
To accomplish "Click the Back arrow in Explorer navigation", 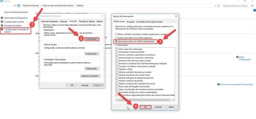I will click(x=3, y=6).
